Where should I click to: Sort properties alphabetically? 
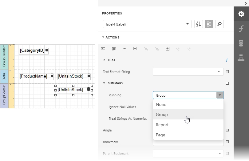pos(199,24)
